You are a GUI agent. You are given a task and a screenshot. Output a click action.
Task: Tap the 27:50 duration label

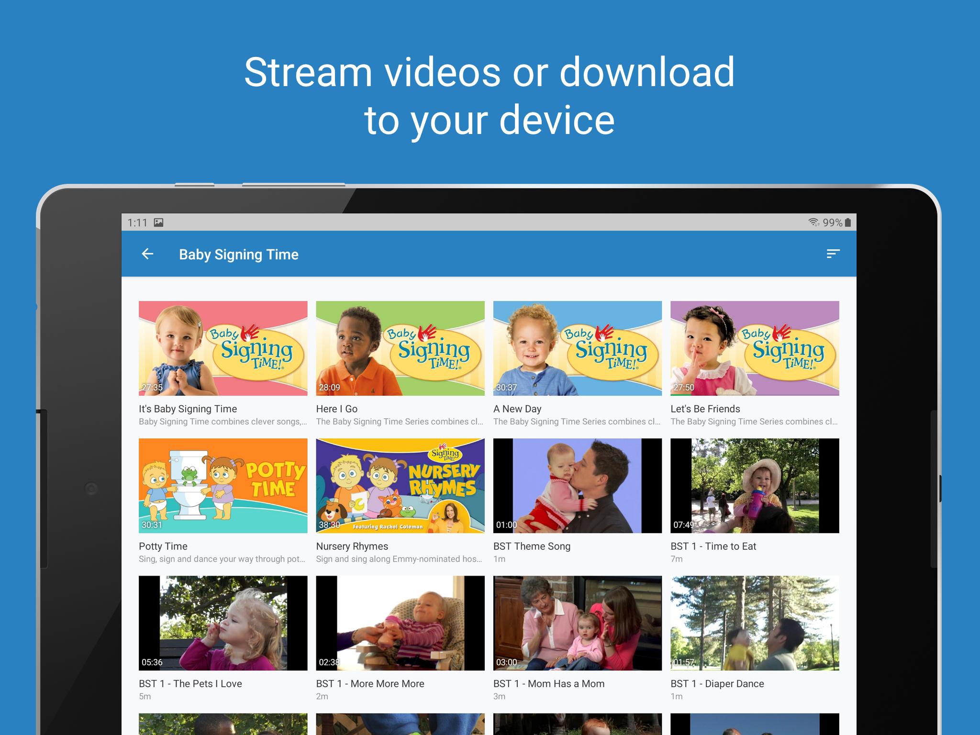point(684,387)
